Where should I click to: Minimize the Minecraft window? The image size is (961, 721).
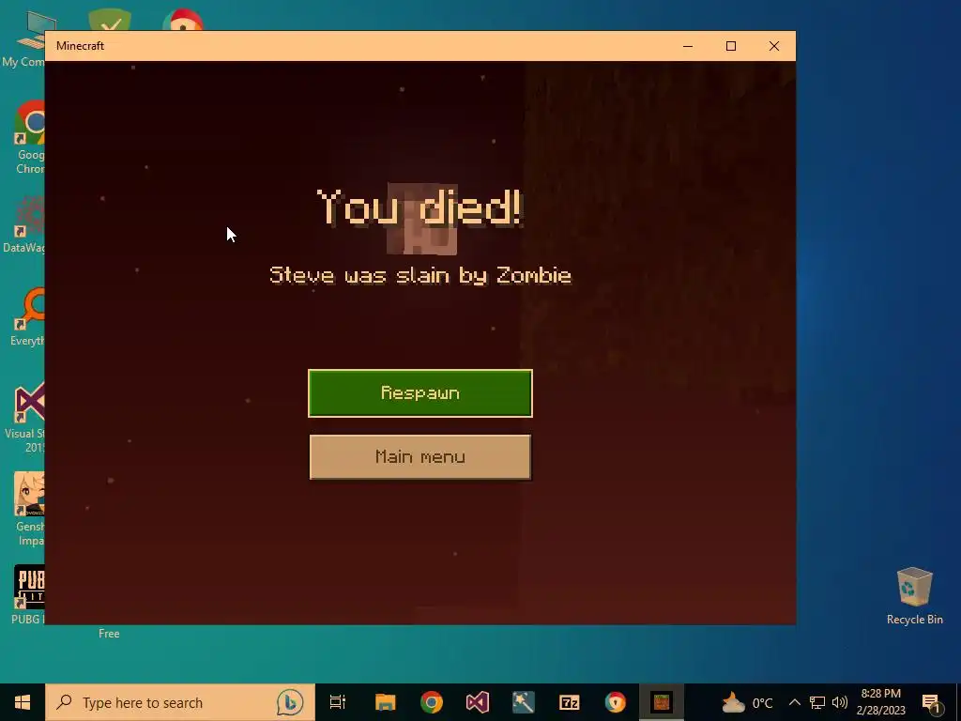point(688,46)
